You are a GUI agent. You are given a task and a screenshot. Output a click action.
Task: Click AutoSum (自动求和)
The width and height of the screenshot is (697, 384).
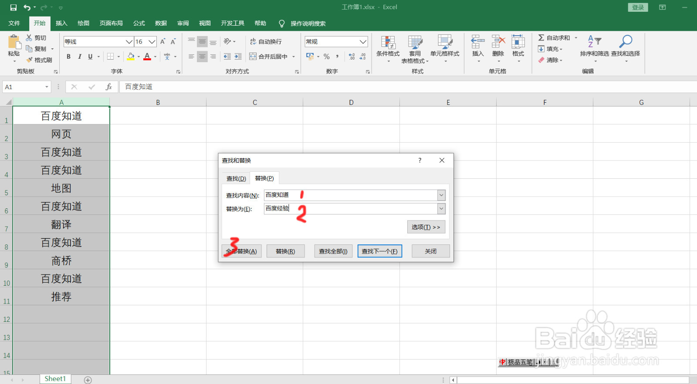(x=554, y=38)
